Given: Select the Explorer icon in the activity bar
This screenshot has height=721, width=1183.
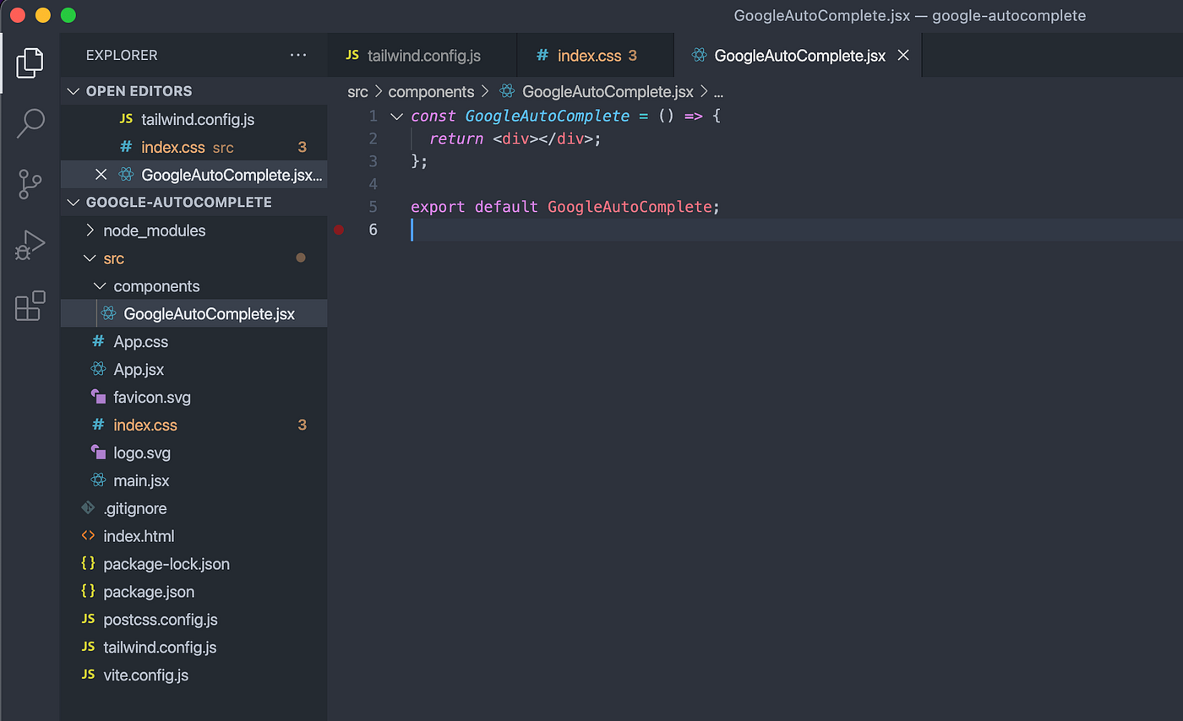Looking at the screenshot, I should tap(30, 62).
